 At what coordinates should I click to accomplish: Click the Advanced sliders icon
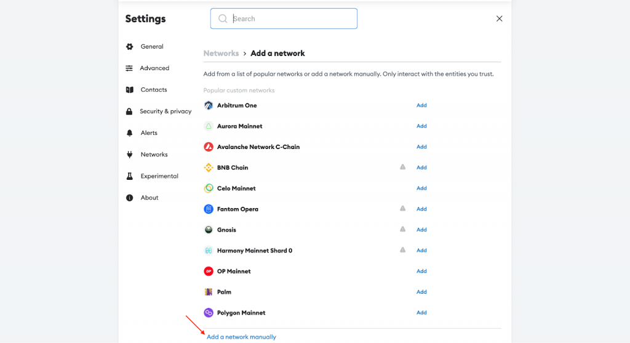pos(129,68)
